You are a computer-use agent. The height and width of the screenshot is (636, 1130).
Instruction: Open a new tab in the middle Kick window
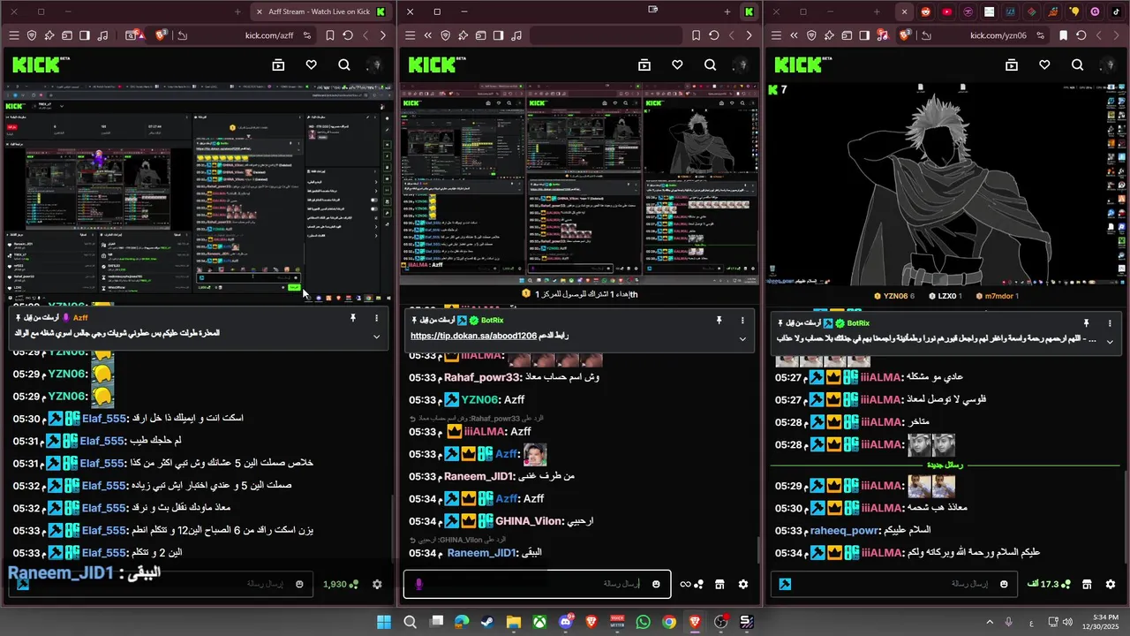coord(727,11)
